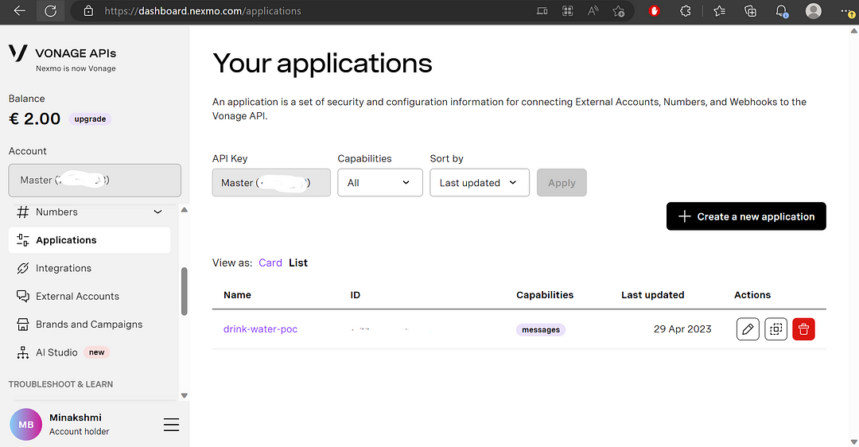Click the sidebar scroll-down arrow
The height and width of the screenshot is (447, 859).
(x=185, y=395)
